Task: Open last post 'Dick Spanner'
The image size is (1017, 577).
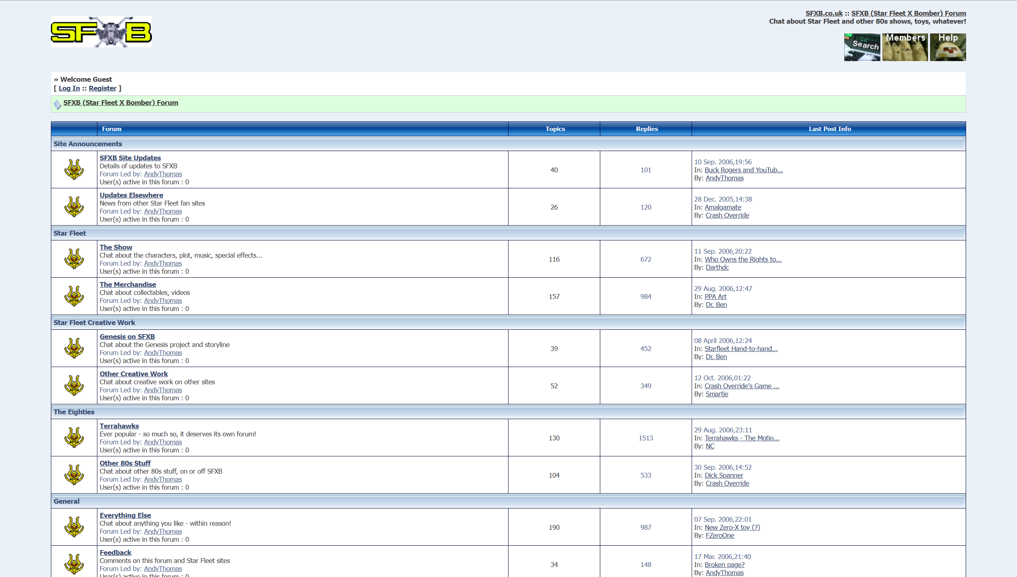Action: (x=724, y=475)
